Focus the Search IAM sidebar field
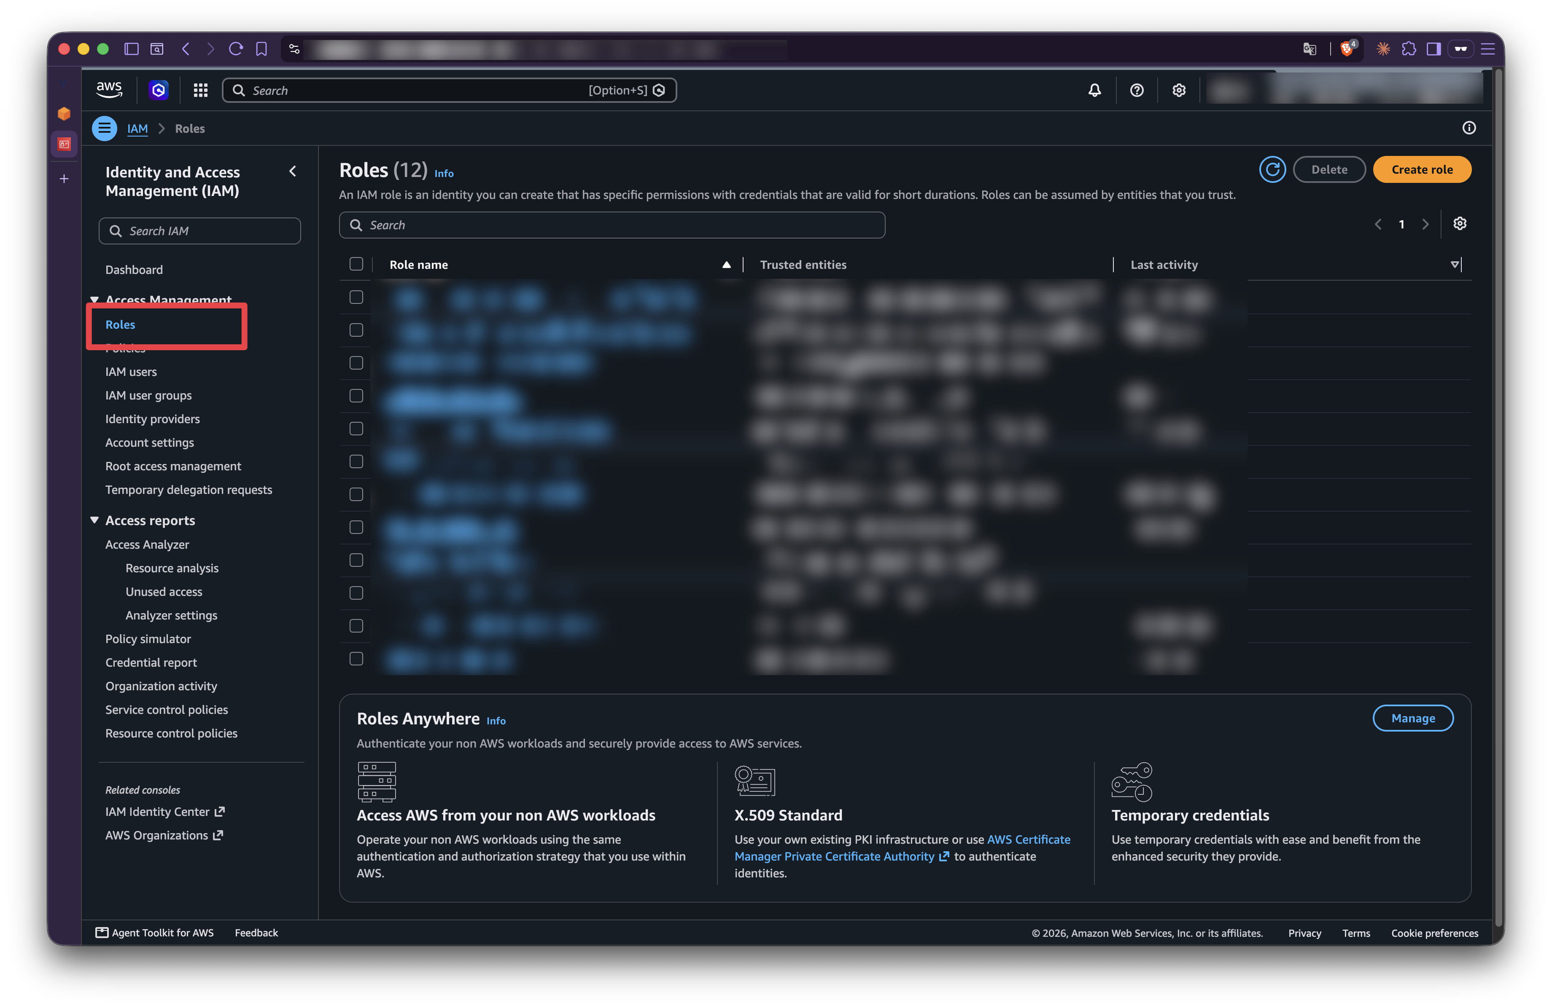 click(199, 231)
